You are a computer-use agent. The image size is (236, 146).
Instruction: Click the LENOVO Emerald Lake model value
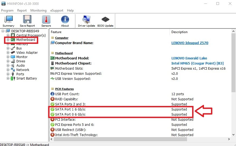189,58
